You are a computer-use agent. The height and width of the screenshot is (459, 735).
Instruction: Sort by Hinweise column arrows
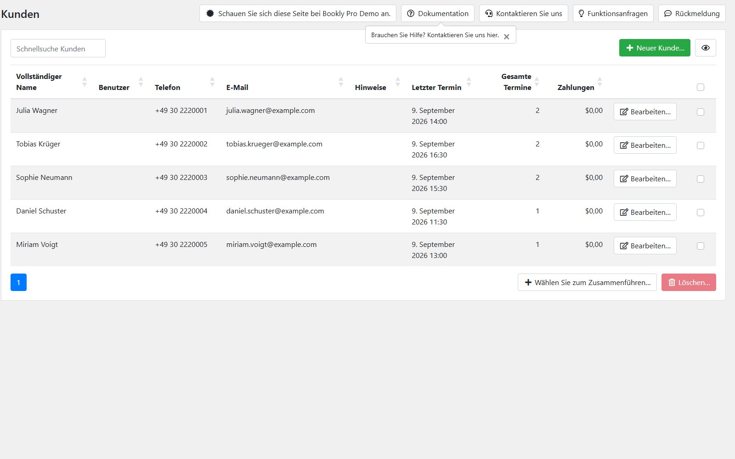pos(398,82)
